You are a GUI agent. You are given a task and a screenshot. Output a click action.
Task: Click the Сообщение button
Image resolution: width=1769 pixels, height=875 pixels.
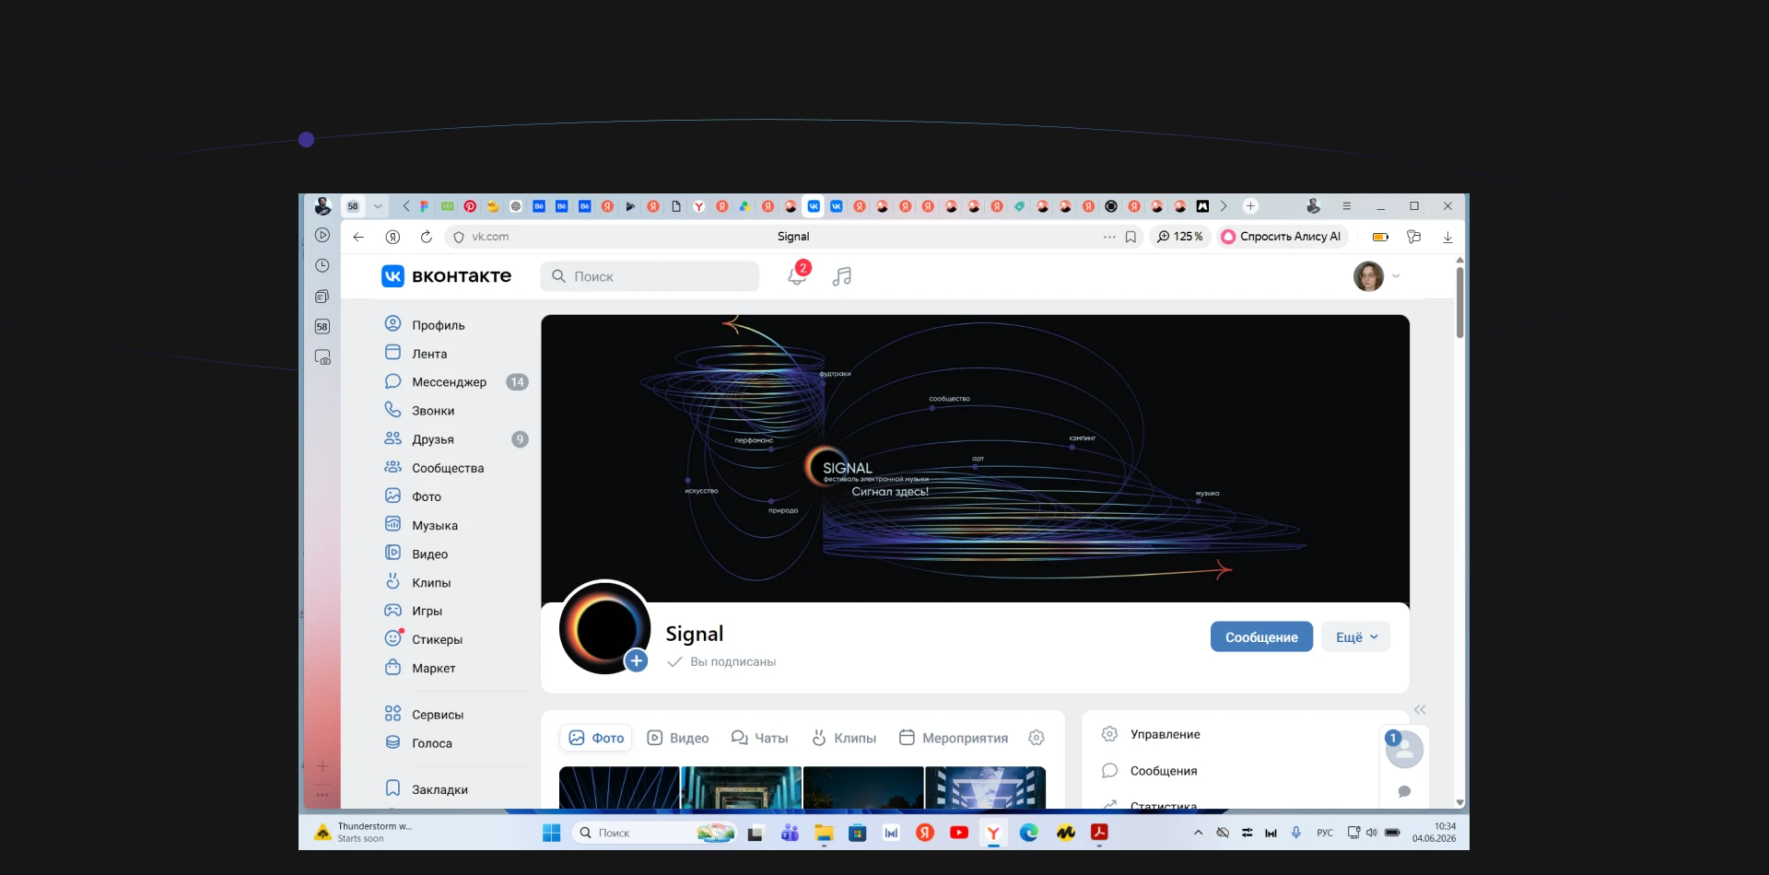(1261, 637)
